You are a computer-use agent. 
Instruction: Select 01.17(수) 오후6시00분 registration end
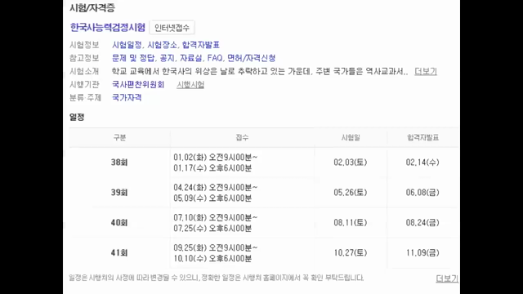pos(212,168)
